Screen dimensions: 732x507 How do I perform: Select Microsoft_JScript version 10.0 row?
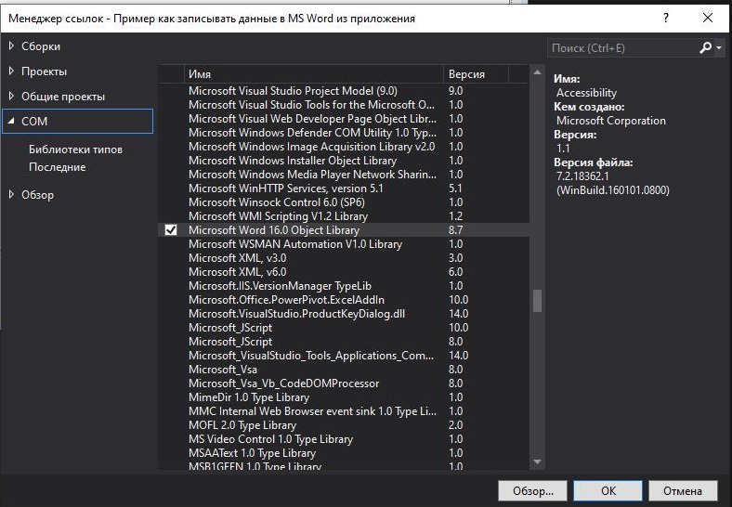click(x=344, y=327)
